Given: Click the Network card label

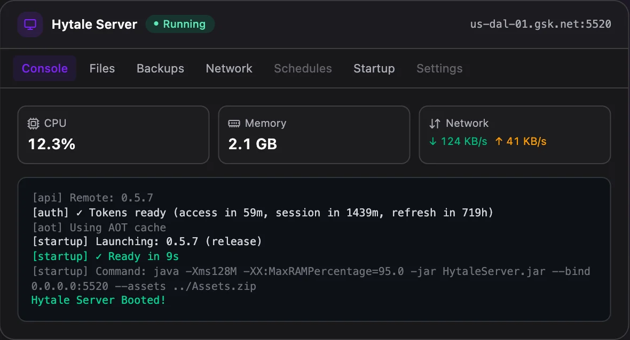Looking at the screenshot, I should (467, 123).
